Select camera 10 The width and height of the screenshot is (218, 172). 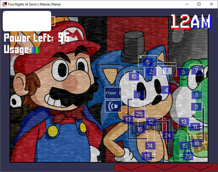click(134, 76)
